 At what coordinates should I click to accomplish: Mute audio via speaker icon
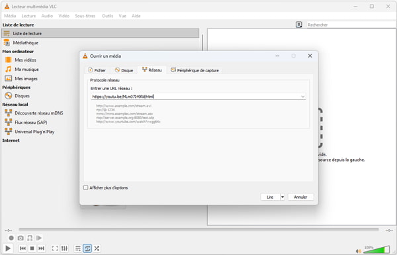(x=358, y=251)
